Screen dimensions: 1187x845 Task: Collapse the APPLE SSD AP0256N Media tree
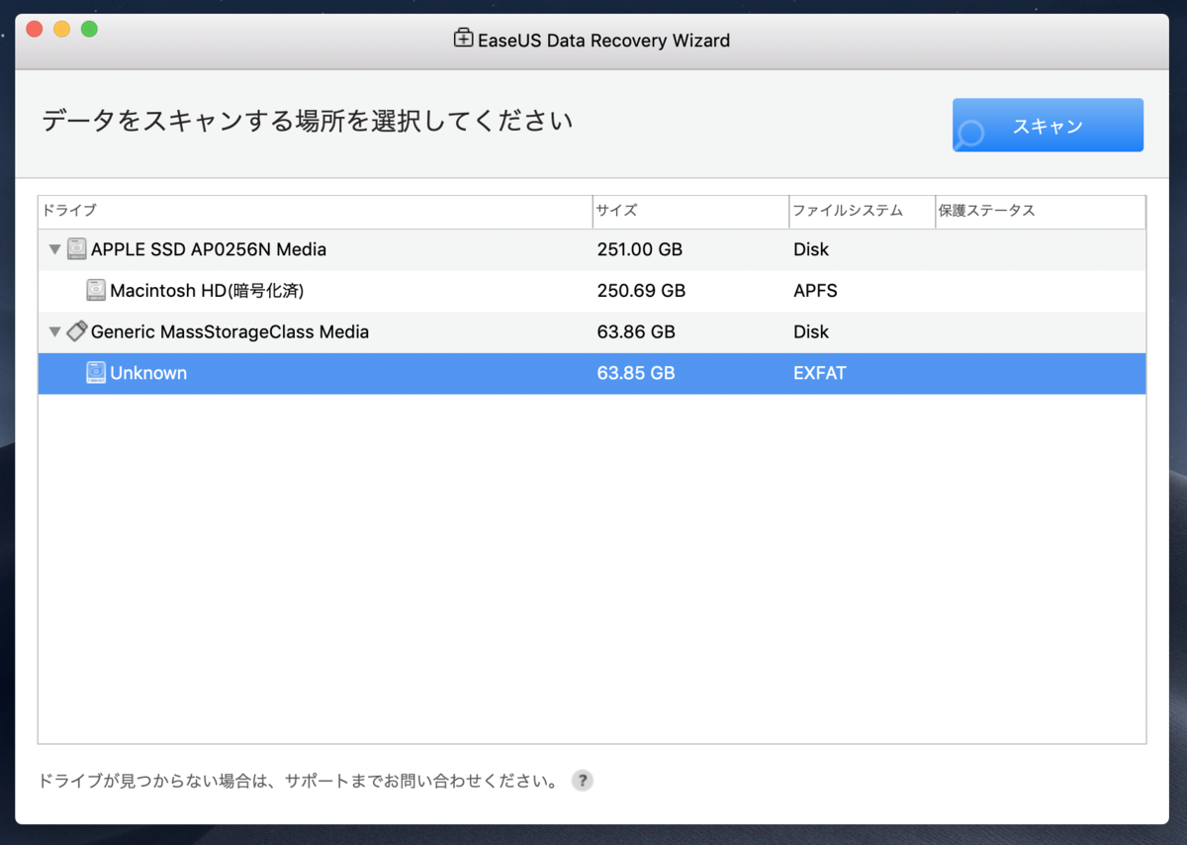click(54, 250)
